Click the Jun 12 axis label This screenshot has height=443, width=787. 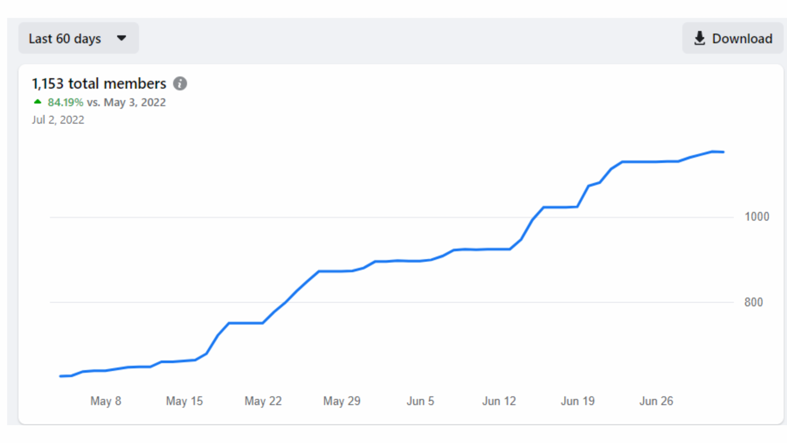[499, 401]
